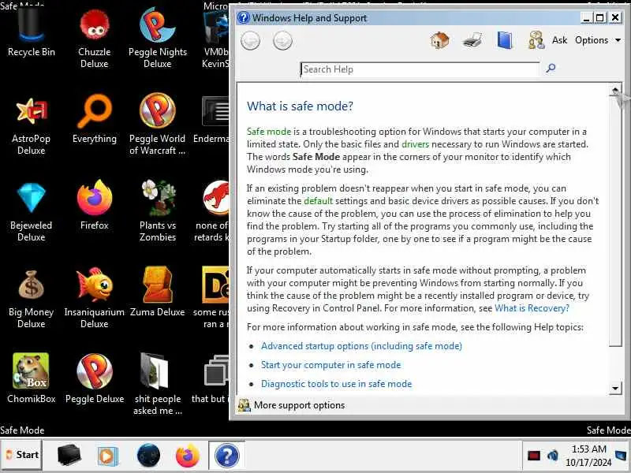Launch Chuzzle Deluxe from the desktop

tap(94, 38)
